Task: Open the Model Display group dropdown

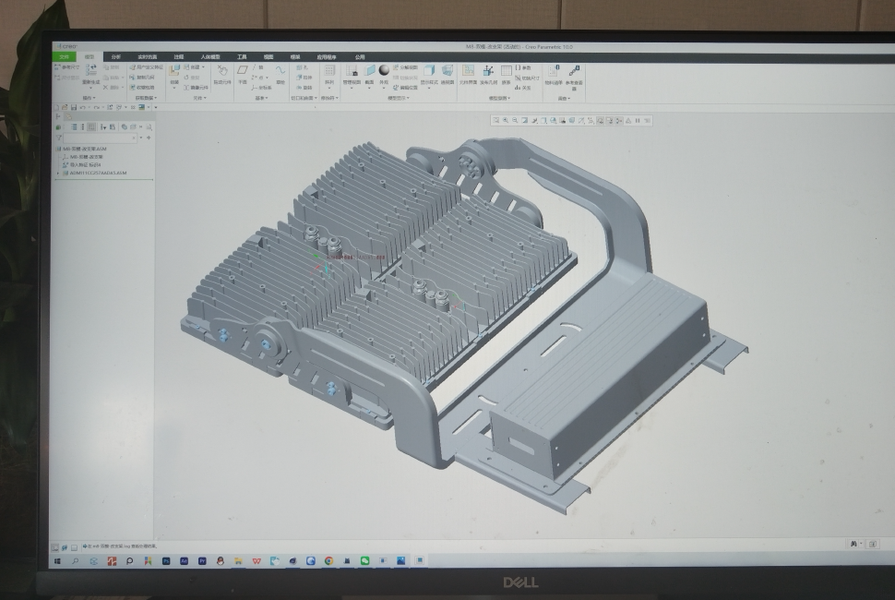Action: [397, 98]
